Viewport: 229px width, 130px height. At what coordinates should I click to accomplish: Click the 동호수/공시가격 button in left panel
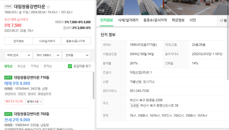pyautogui.click(x=76, y=41)
